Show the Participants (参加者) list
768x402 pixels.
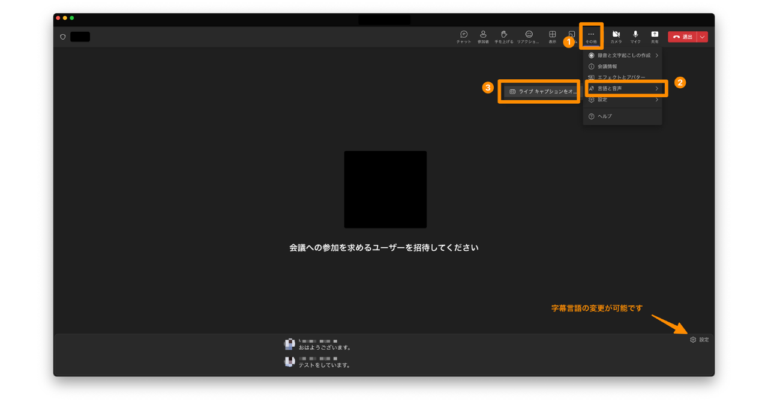click(x=483, y=36)
